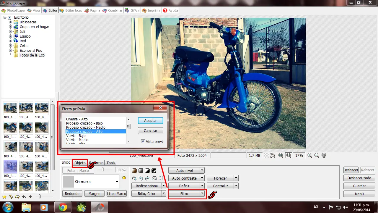378x213 pixels.
Task: Refresh the thumbnail folder list
Action: [x=11, y=197]
